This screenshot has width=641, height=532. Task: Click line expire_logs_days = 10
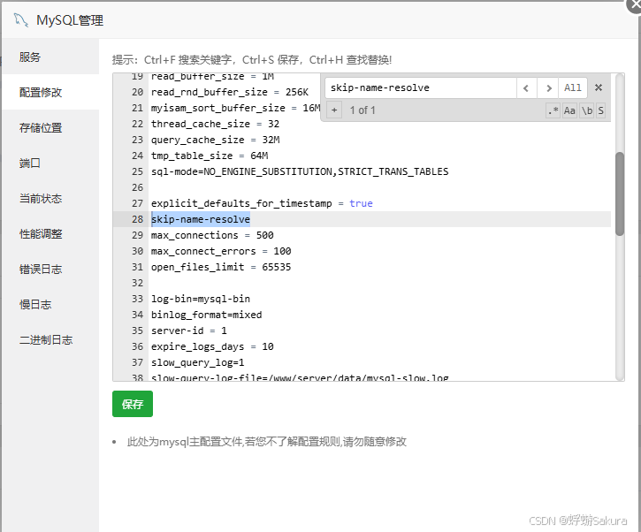212,346
